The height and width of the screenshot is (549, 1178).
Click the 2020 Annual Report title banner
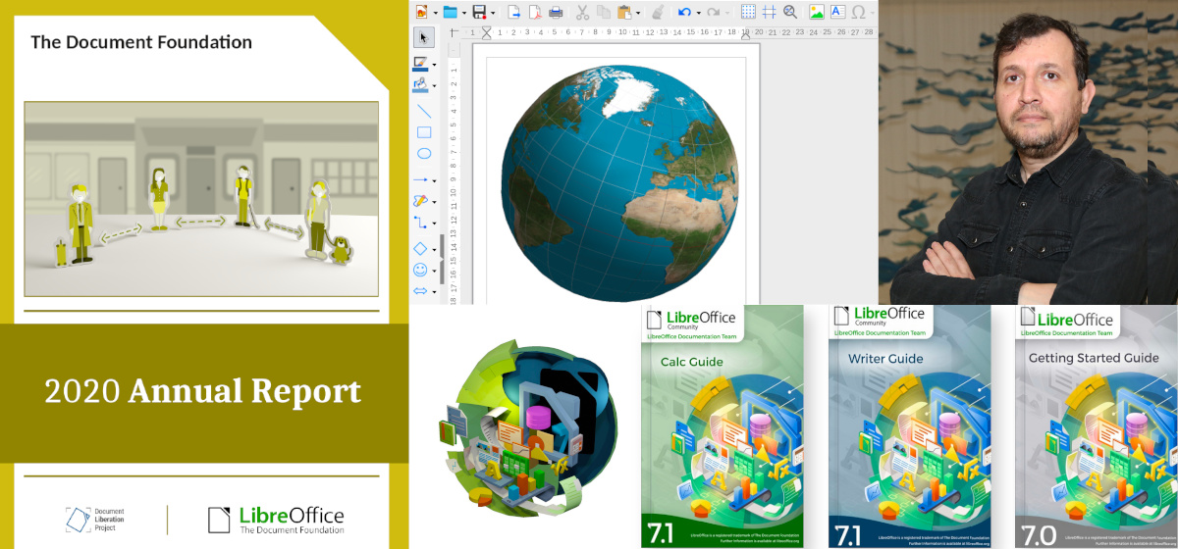point(204,391)
